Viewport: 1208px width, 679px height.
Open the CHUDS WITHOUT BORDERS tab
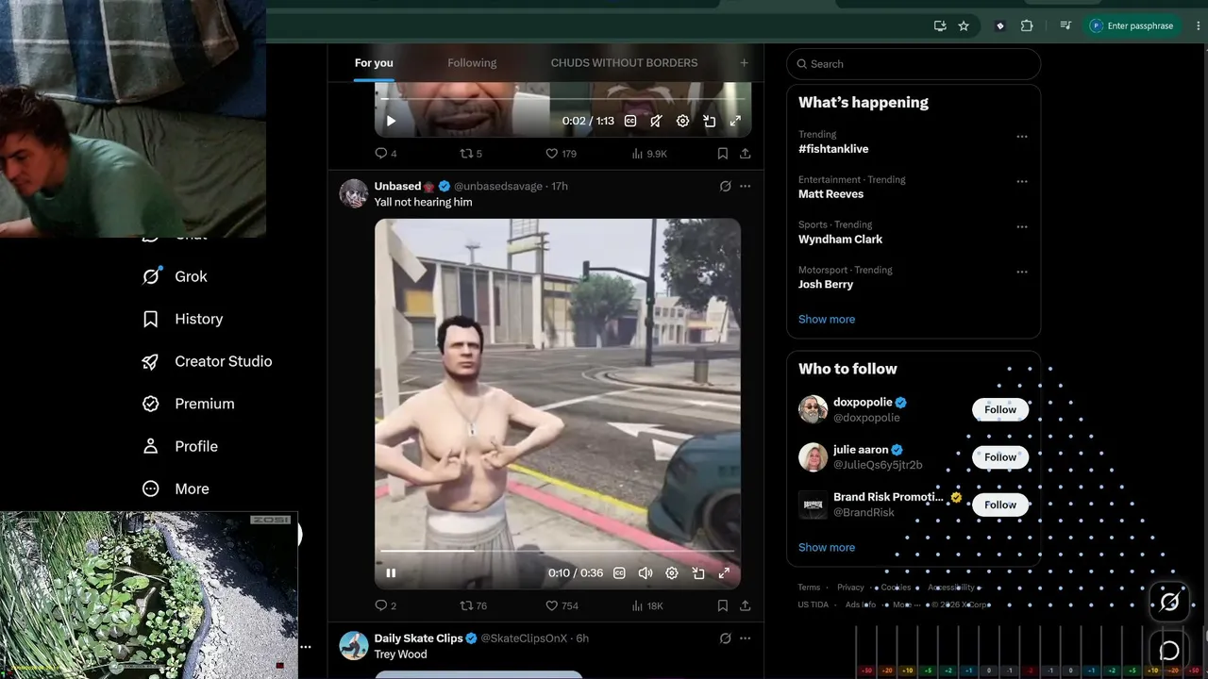point(624,63)
